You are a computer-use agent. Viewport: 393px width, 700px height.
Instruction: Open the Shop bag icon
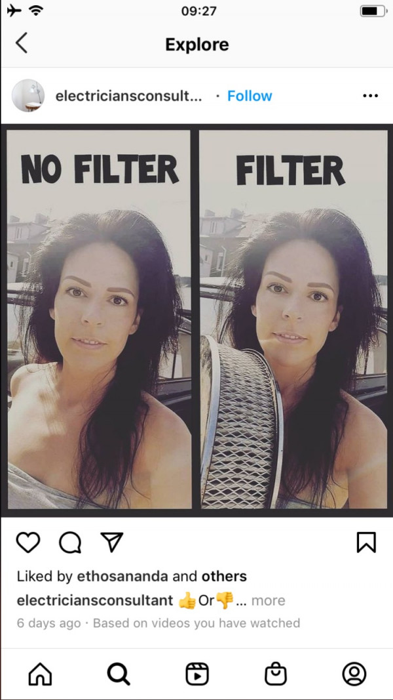276,674
